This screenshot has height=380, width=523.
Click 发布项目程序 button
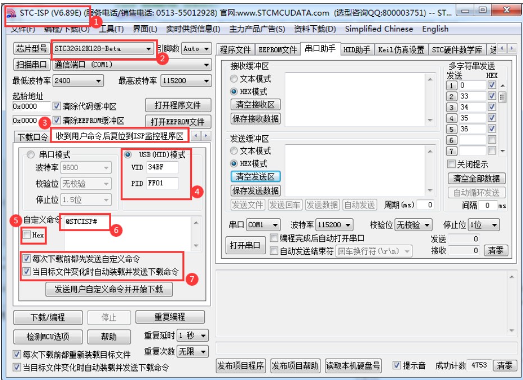[x=241, y=365]
